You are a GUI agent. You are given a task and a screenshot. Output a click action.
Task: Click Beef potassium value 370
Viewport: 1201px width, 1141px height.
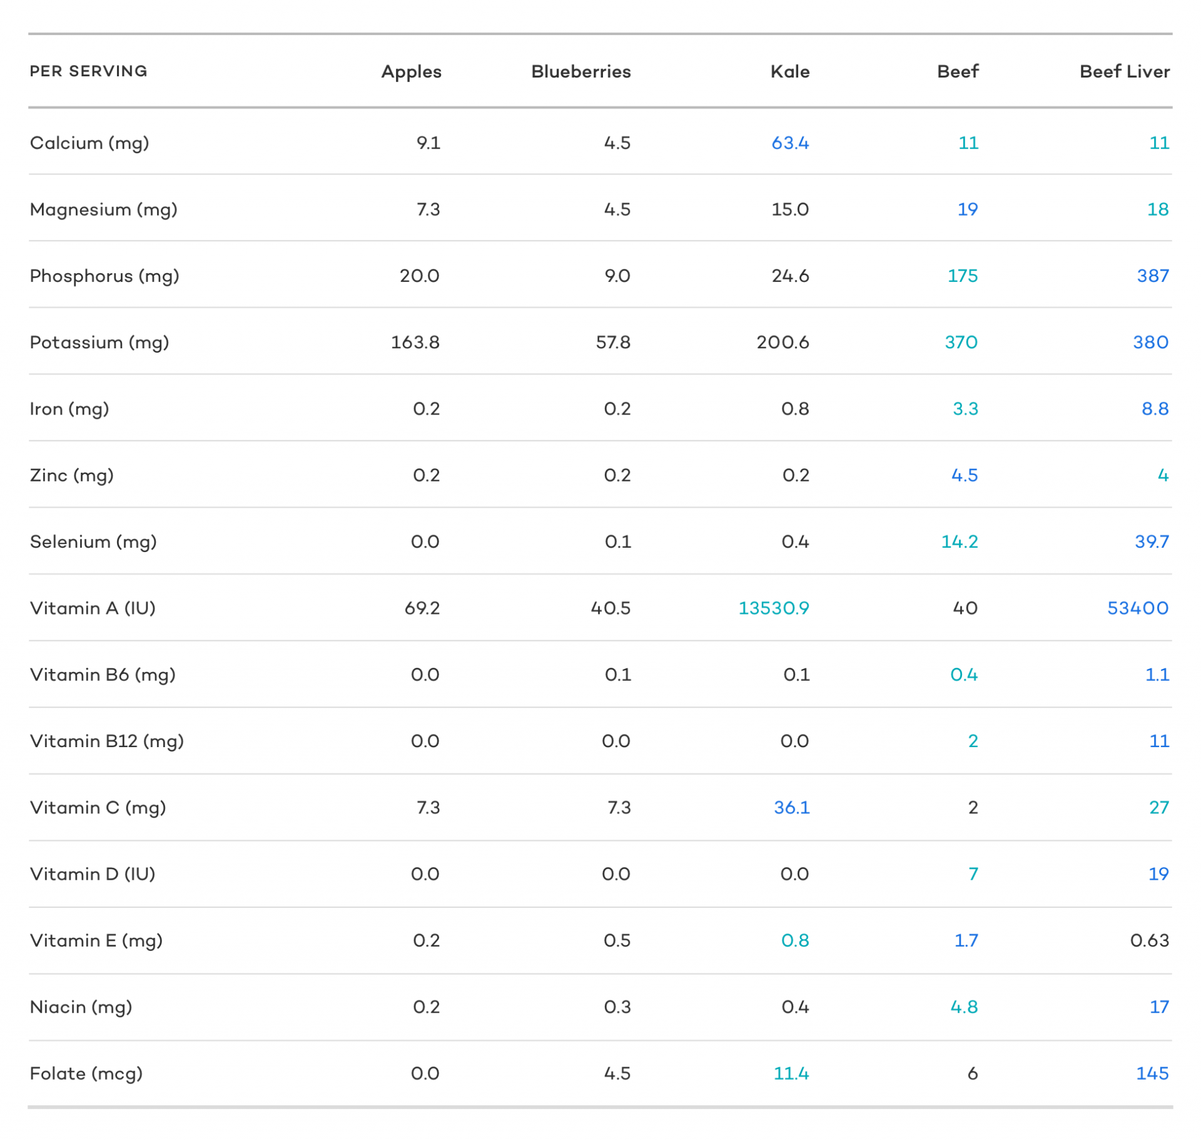(961, 343)
